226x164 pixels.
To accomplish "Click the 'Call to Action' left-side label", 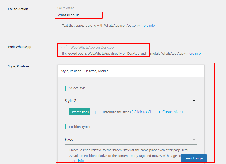I will pos(18,9).
